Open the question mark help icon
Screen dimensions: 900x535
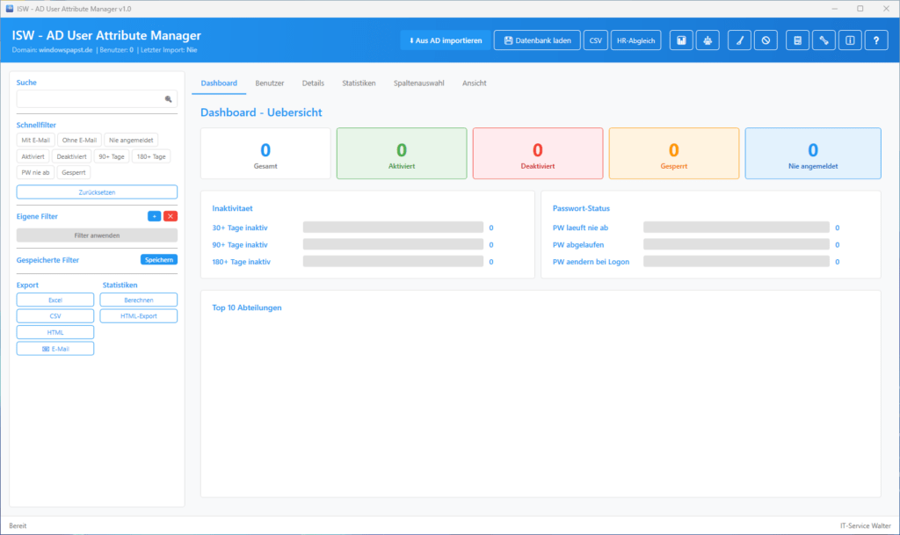875,40
